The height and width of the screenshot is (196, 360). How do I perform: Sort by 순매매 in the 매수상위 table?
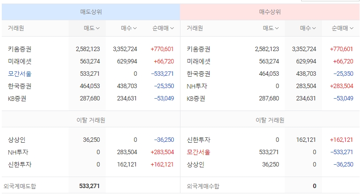coord(342,28)
